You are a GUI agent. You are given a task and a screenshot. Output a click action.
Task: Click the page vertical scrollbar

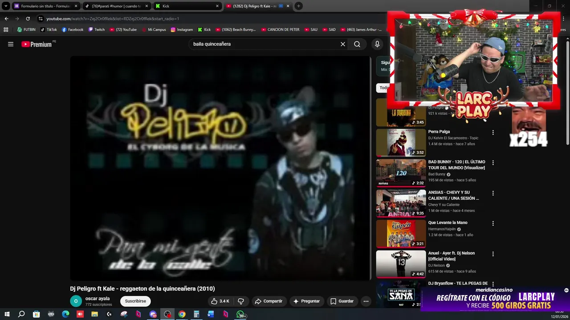coord(567,93)
